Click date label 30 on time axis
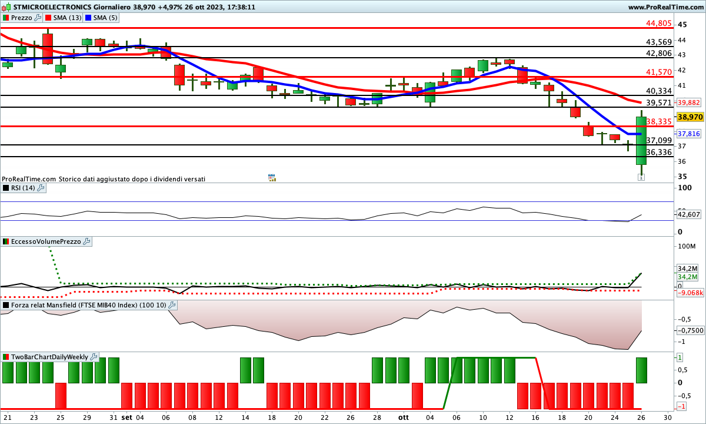This screenshot has height=424, width=706. pyautogui.click(x=667, y=417)
